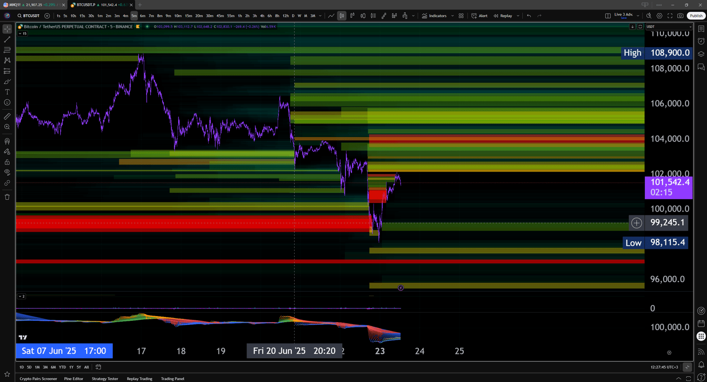
Task: Toggle stay in drawing mode pencil-lock
Action: point(7,152)
